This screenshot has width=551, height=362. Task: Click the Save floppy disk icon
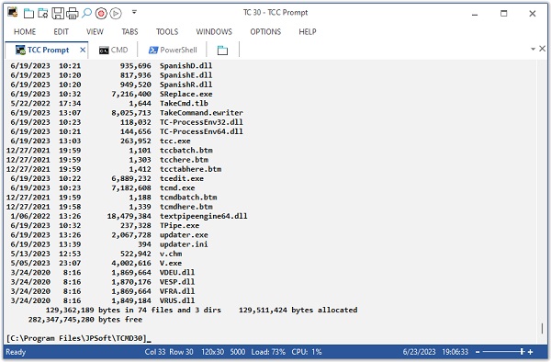point(58,14)
